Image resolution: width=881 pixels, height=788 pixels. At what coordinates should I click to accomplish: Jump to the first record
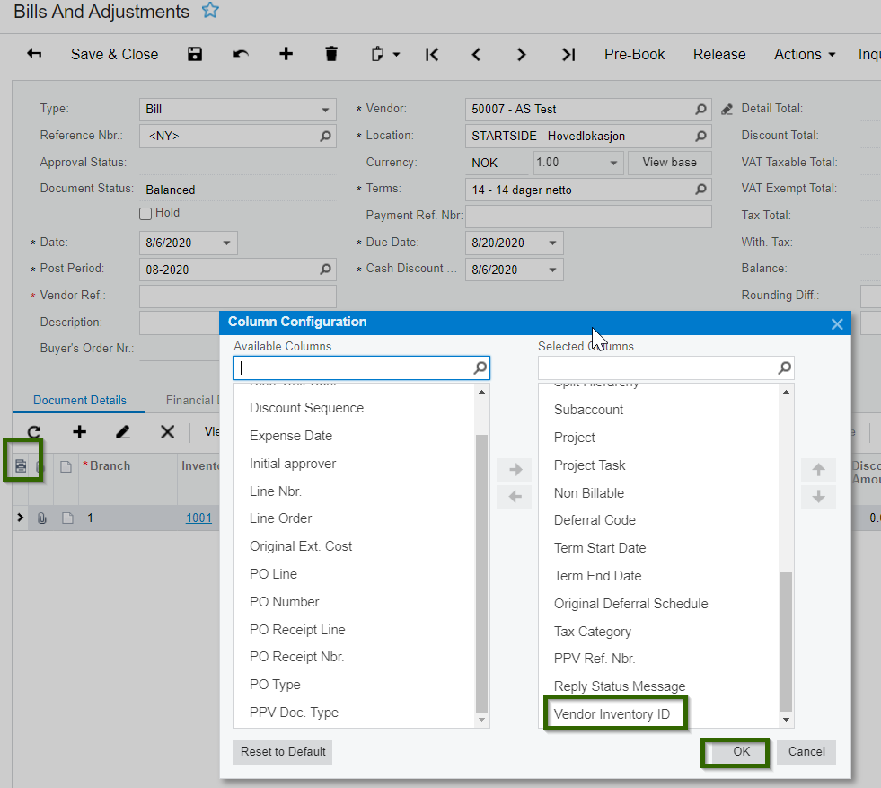[x=431, y=55]
